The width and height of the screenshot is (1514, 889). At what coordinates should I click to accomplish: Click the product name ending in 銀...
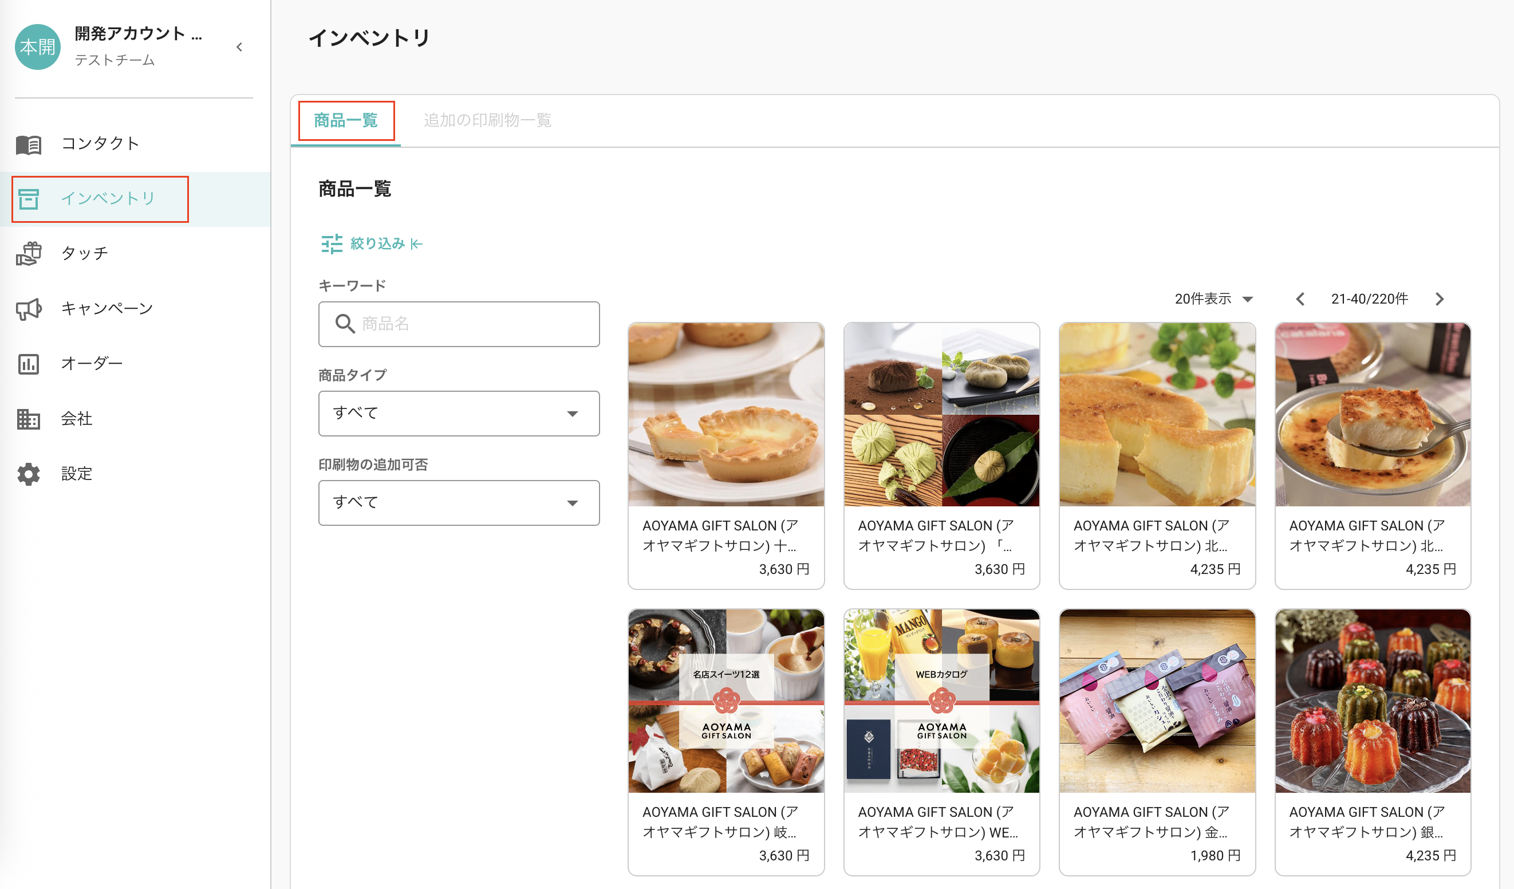1366,821
